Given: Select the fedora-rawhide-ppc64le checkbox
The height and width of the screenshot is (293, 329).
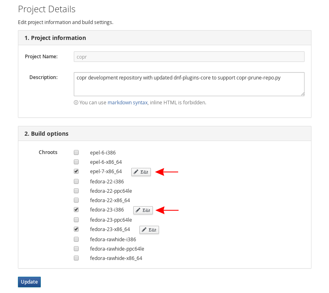Looking at the screenshot, I should (76, 248).
